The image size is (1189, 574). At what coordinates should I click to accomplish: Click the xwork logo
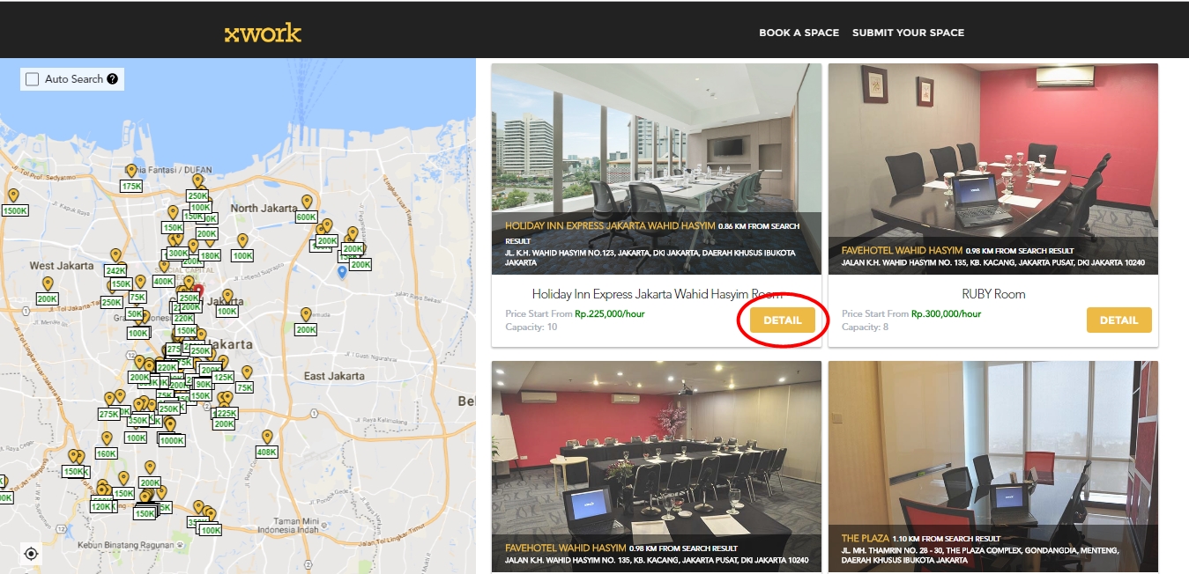263,33
